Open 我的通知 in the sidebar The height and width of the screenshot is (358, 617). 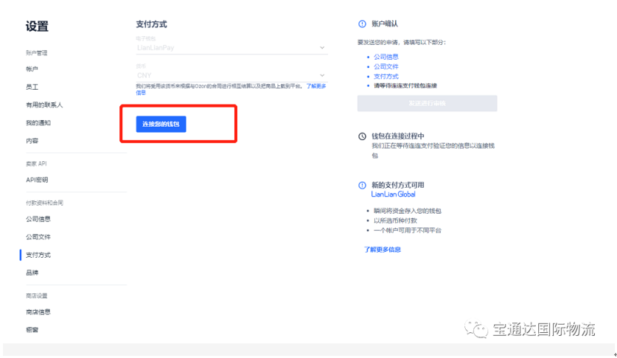(x=38, y=123)
